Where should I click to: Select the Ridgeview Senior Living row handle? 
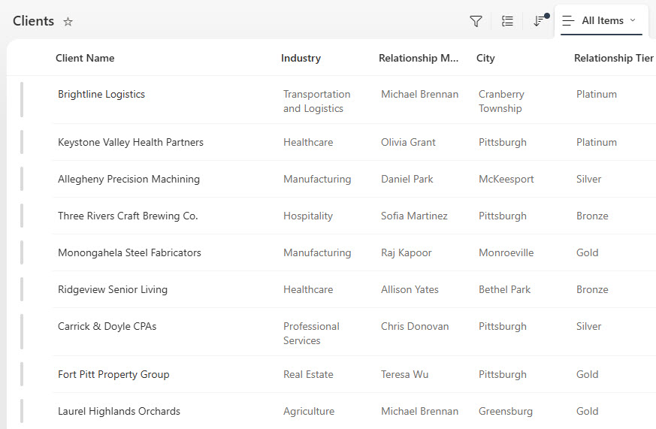22,289
